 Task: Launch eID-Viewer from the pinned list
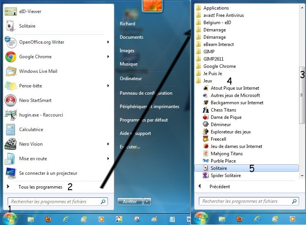(x=58, y=11)
